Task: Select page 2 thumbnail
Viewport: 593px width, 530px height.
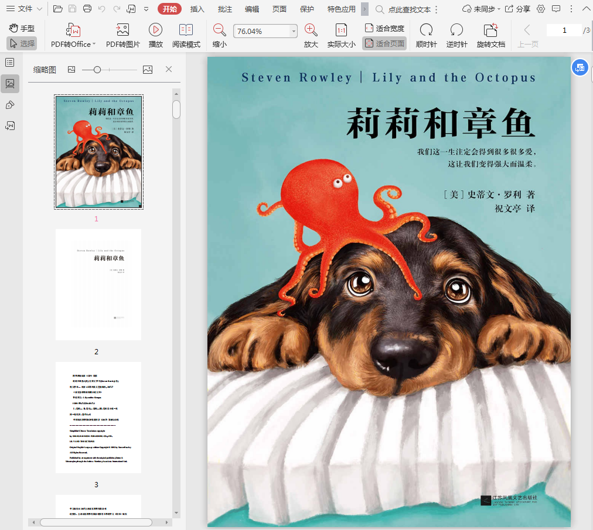Action: coord(98,285)
